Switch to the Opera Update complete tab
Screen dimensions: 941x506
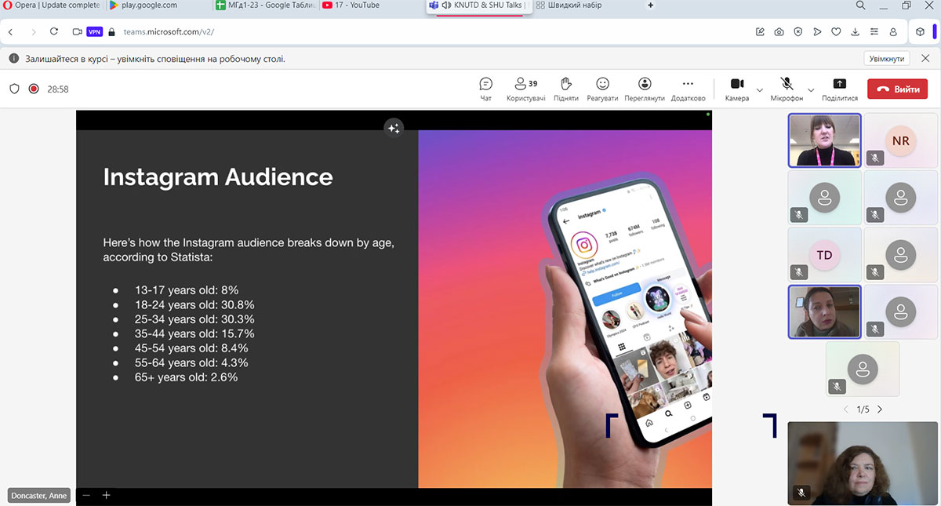coord(52,5)
